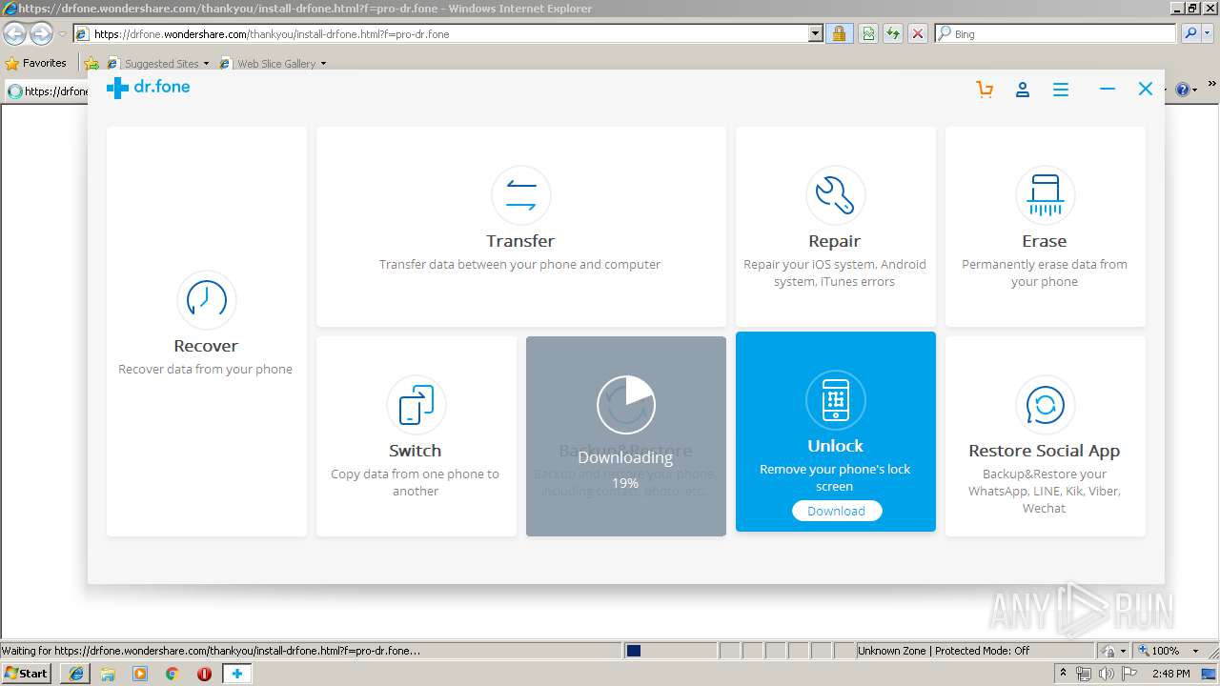The height and width of the screenshot is (686, 1220).
Task: Select the Erase title text
Action: (x=1045, y=241)
